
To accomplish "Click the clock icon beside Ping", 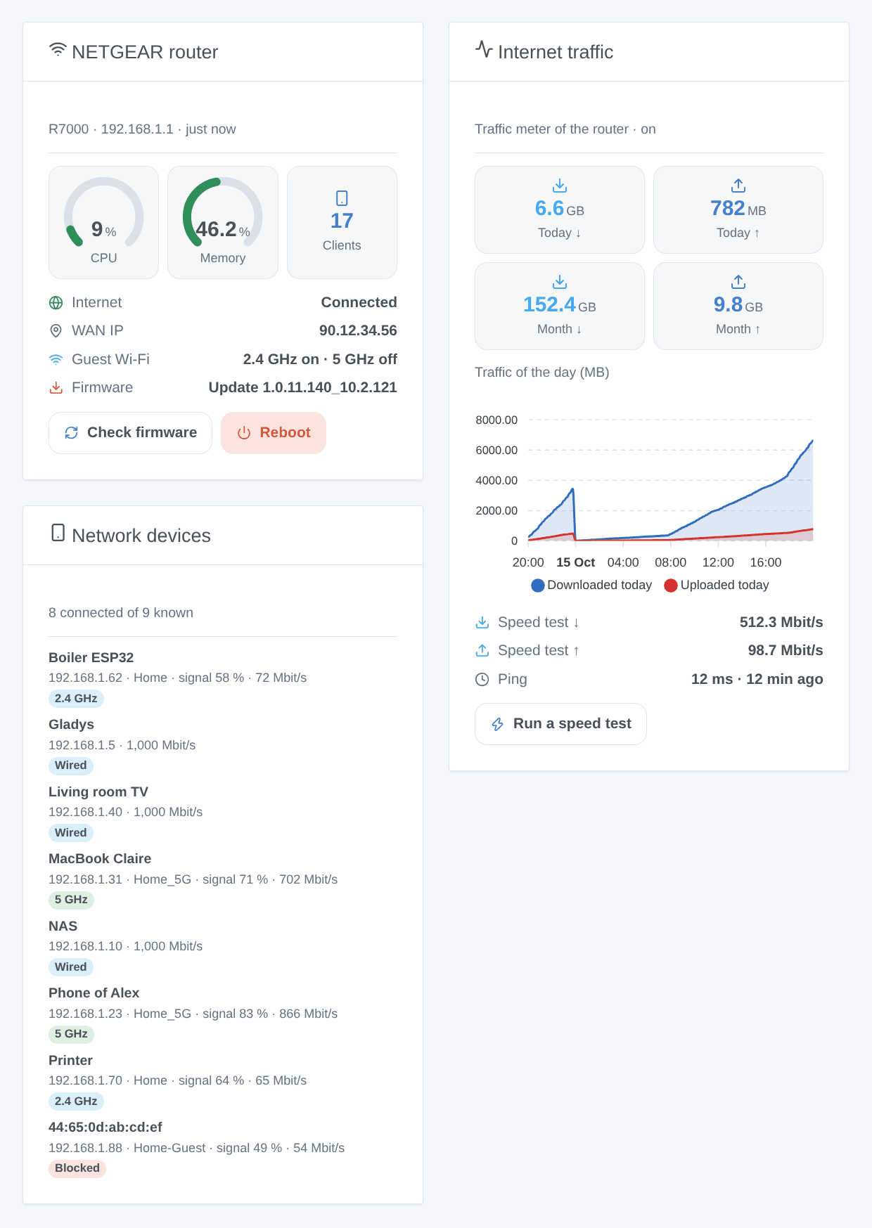I will (x=482, y=680).
